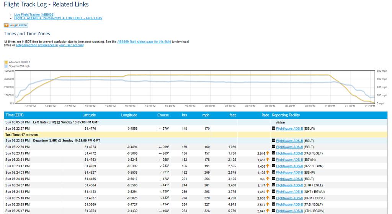Click ADS-B icon in LTN / EGGW row
The height and width of the screenshot is (214, 392).
point(273,211)
